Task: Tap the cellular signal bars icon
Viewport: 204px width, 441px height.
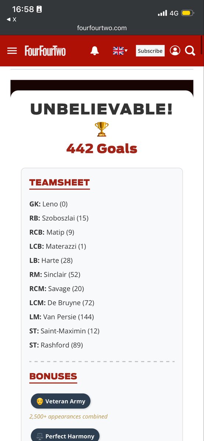Action: [x=162, y=13]
